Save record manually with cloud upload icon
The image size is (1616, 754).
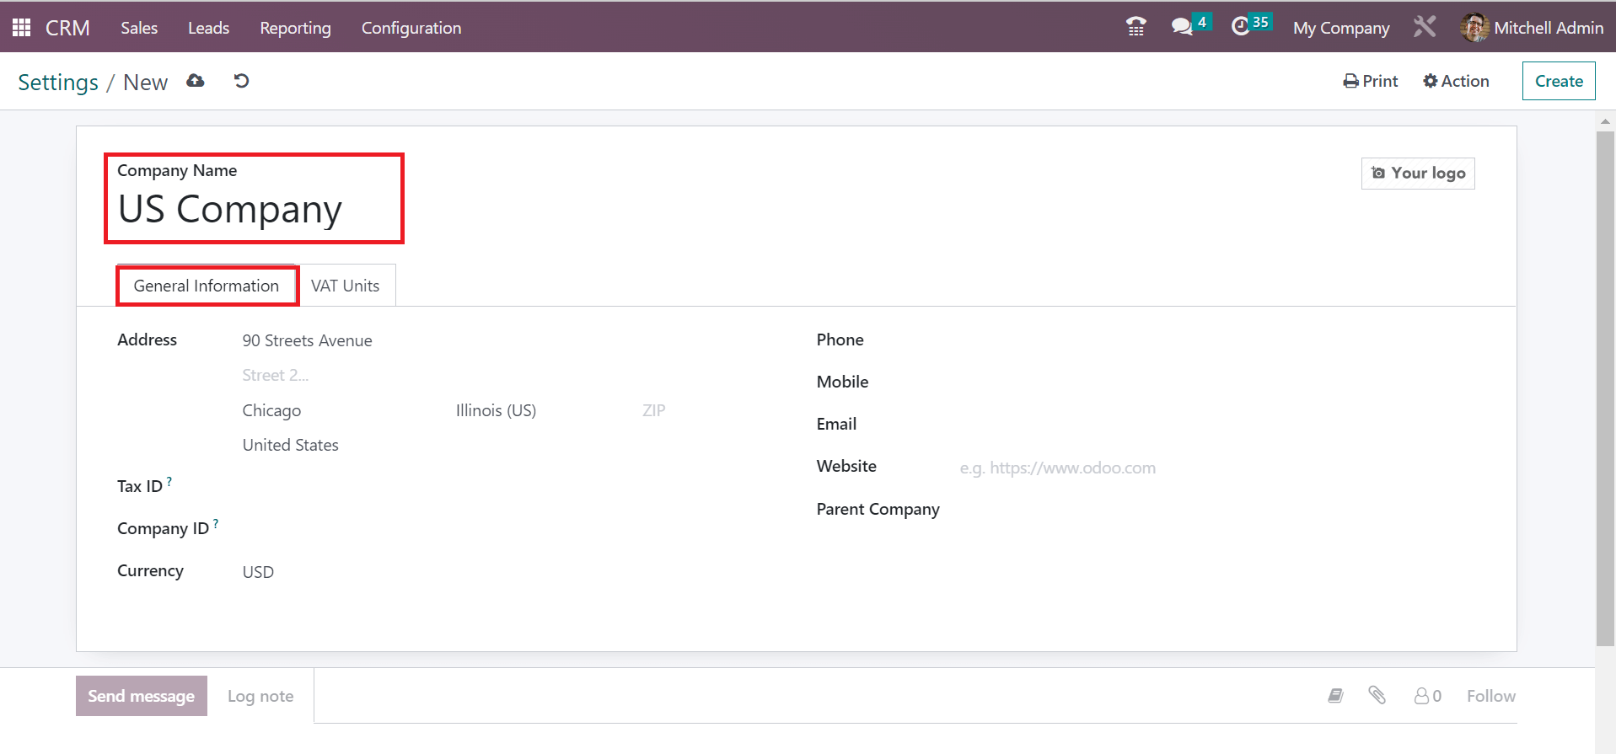coord(196,81)
